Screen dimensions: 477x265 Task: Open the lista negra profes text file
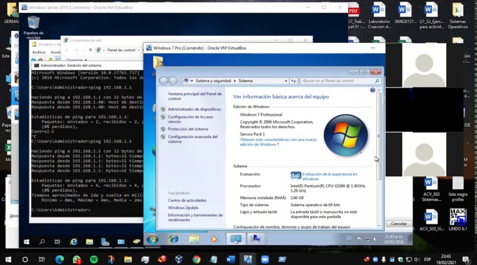pyautogui.click(x=458, y=189)
